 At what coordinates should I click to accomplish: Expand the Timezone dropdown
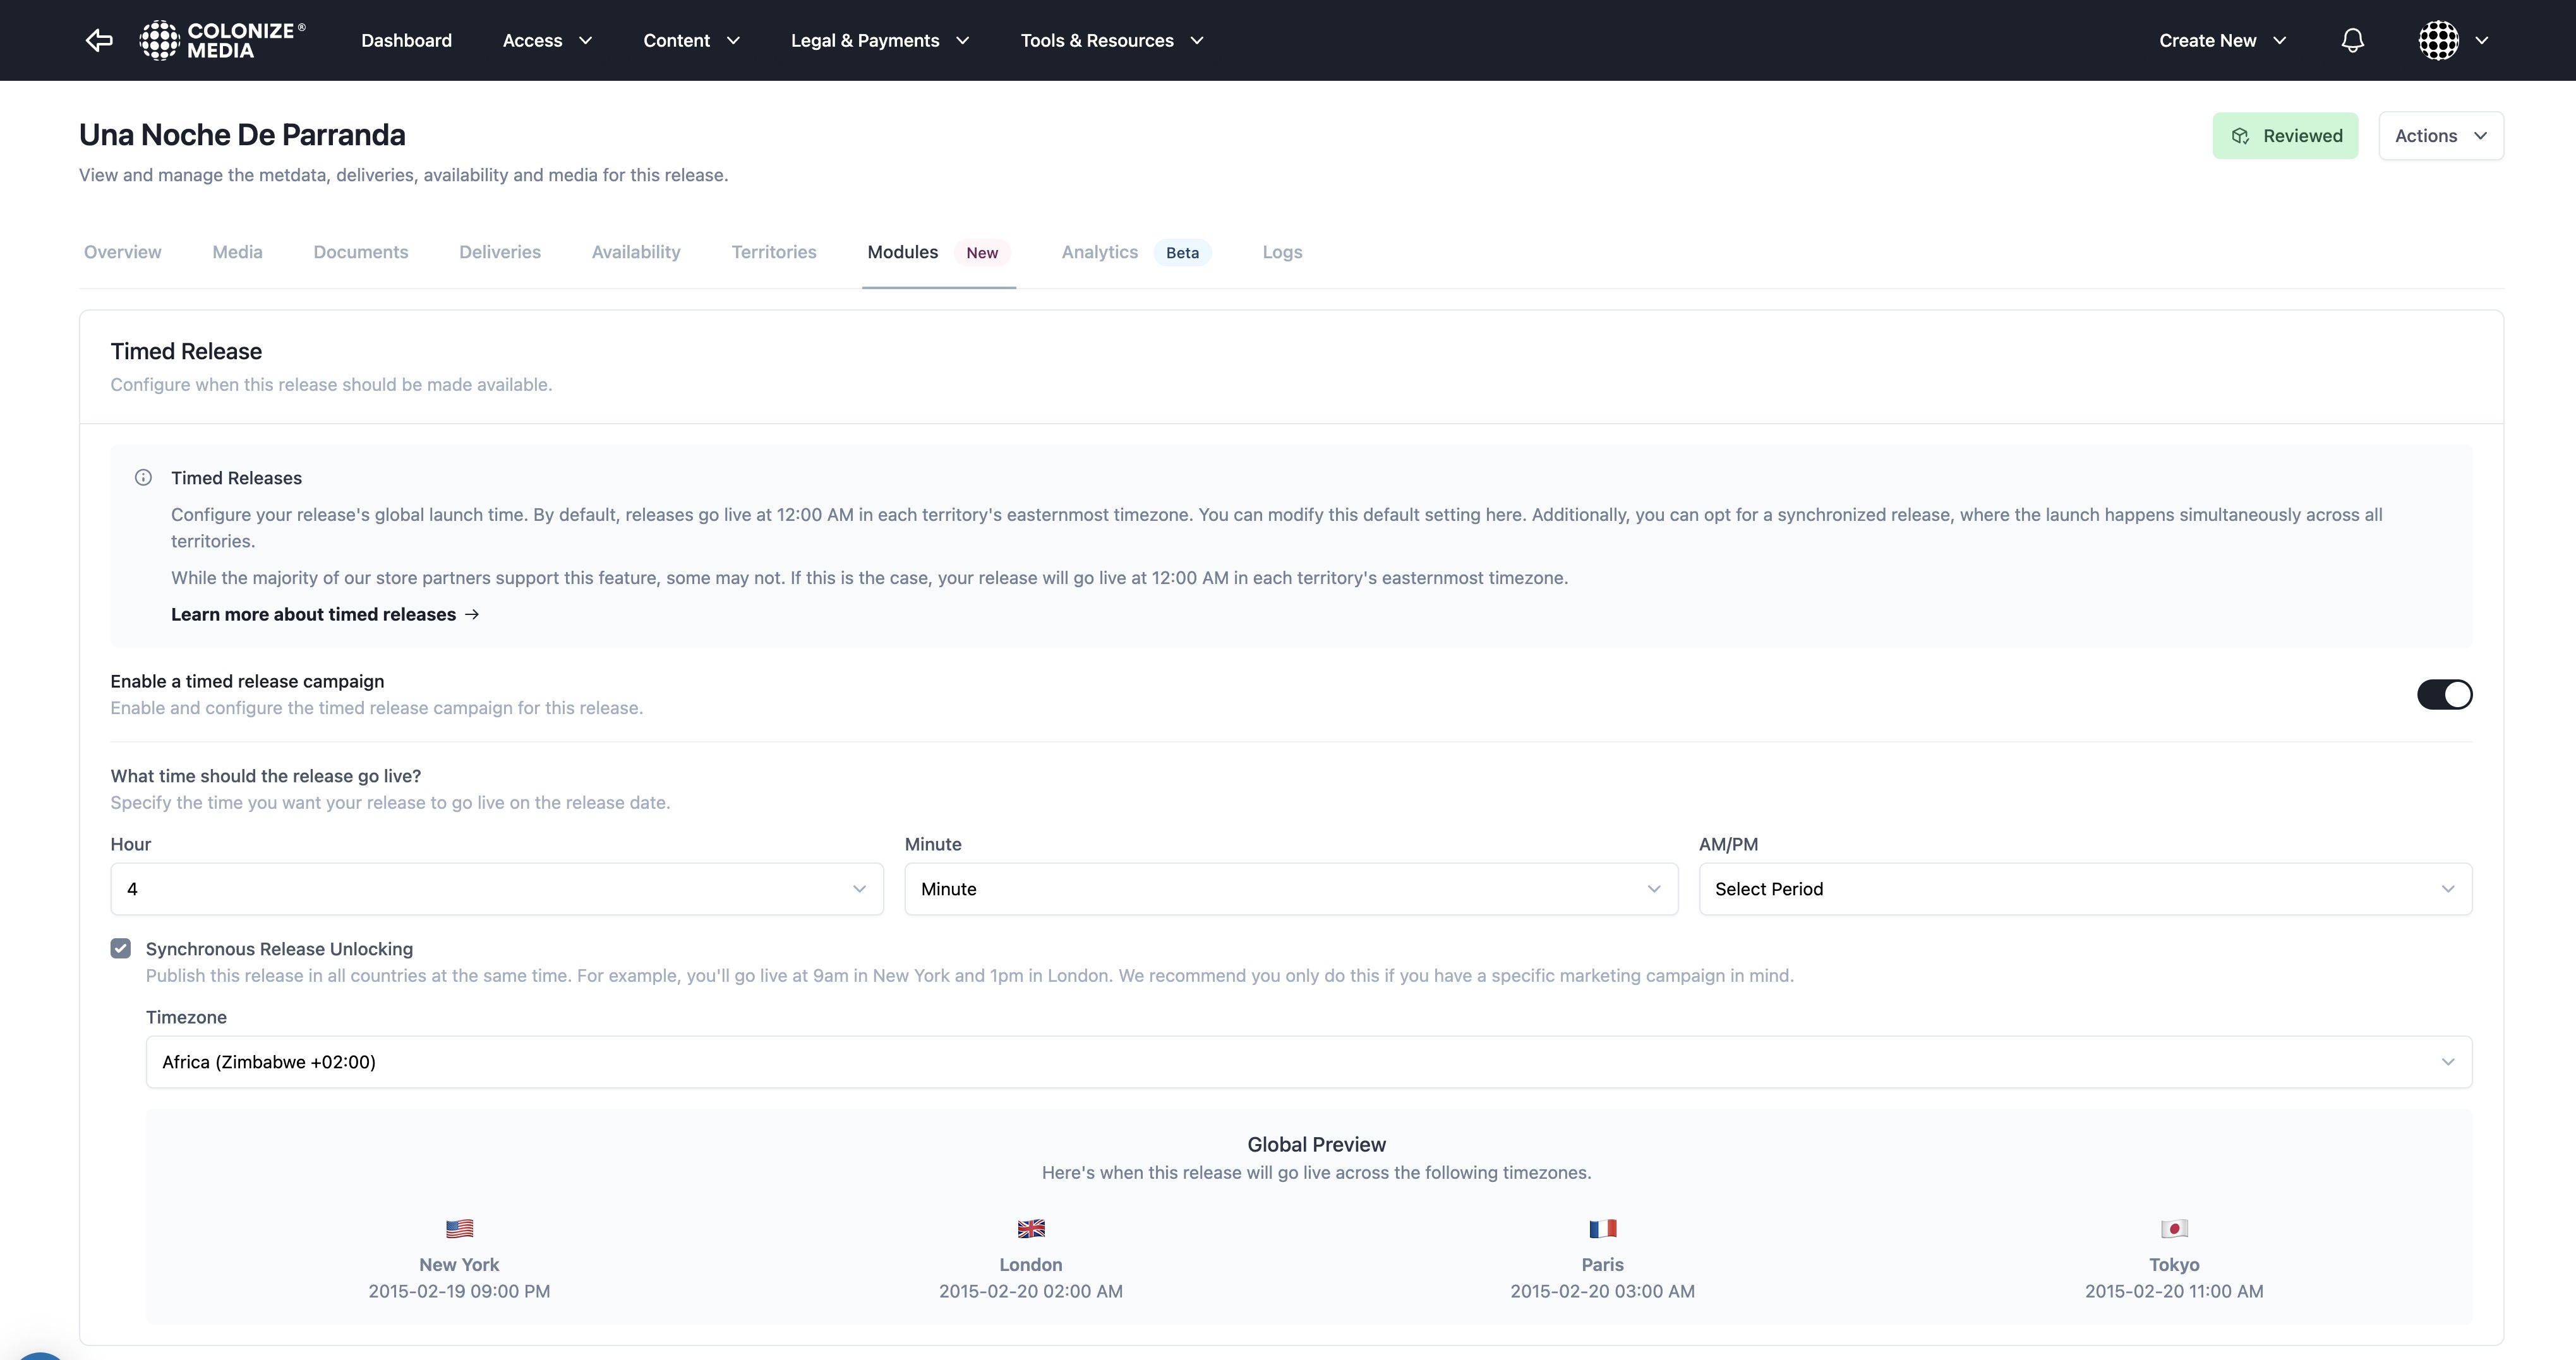pos(1308,1061)
